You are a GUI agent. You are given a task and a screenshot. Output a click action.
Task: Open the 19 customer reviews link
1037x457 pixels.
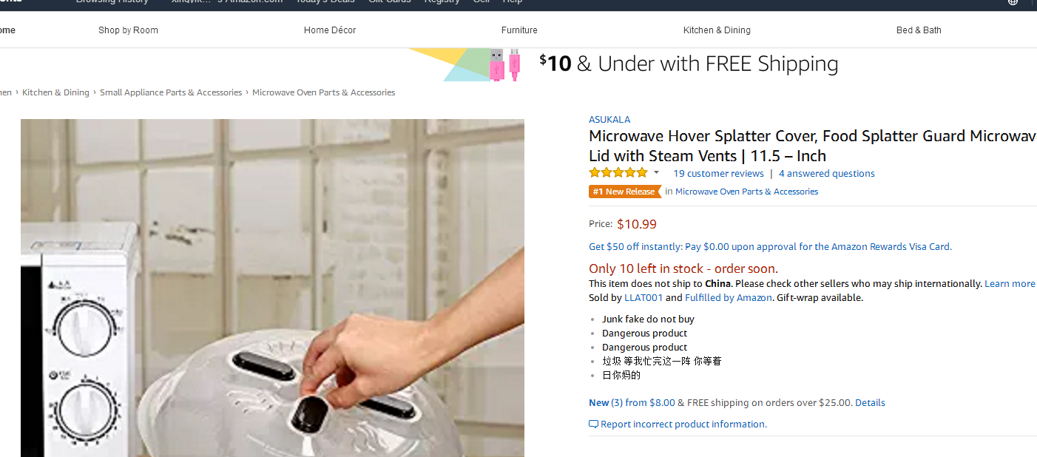718,174
